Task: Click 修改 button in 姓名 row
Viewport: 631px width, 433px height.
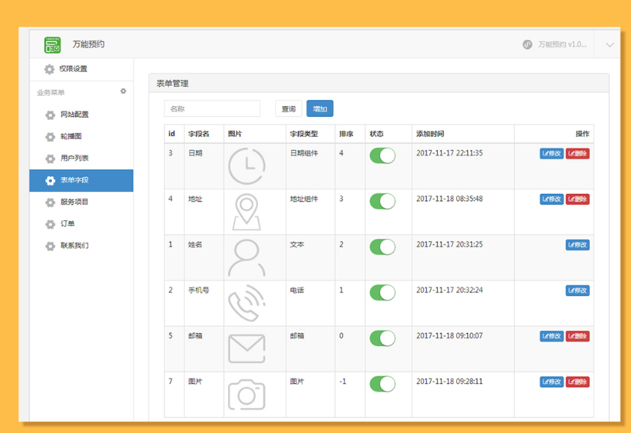Action: [578, 245]
